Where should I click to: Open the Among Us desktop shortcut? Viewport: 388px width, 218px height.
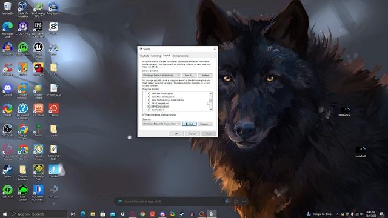pos(38,69)
